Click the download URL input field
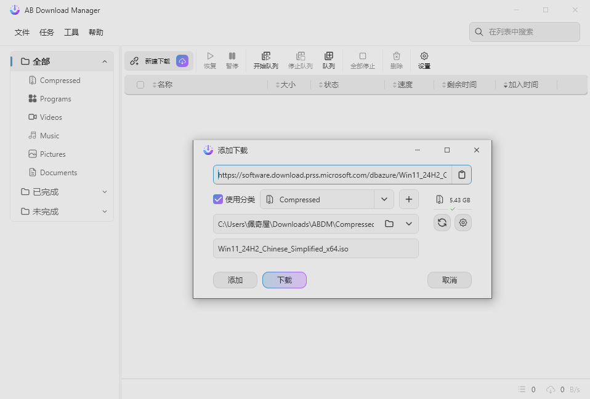590x399 pixels. coord(333,175)
